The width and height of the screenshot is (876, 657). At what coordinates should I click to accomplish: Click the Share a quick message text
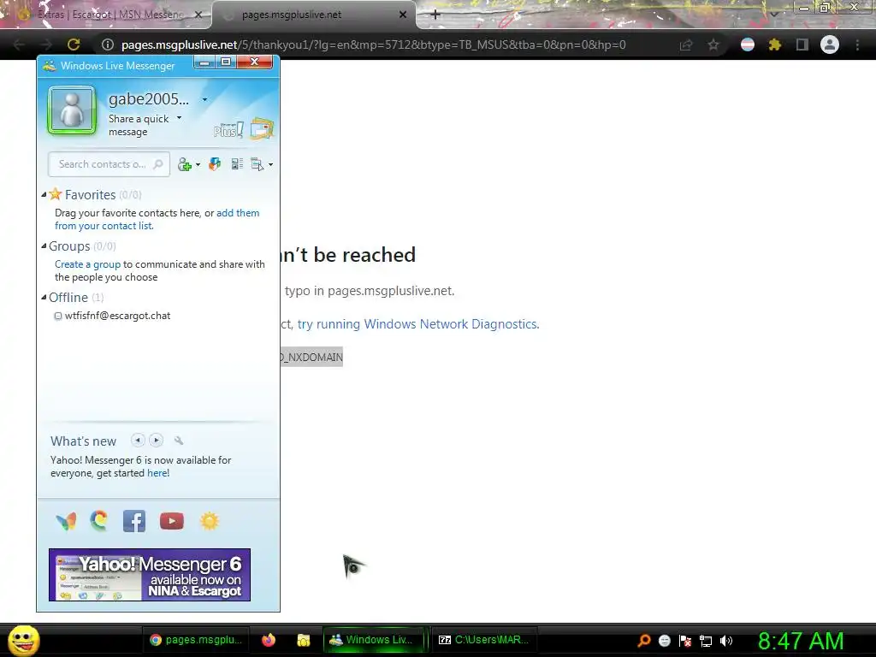[x=139, y=125]
